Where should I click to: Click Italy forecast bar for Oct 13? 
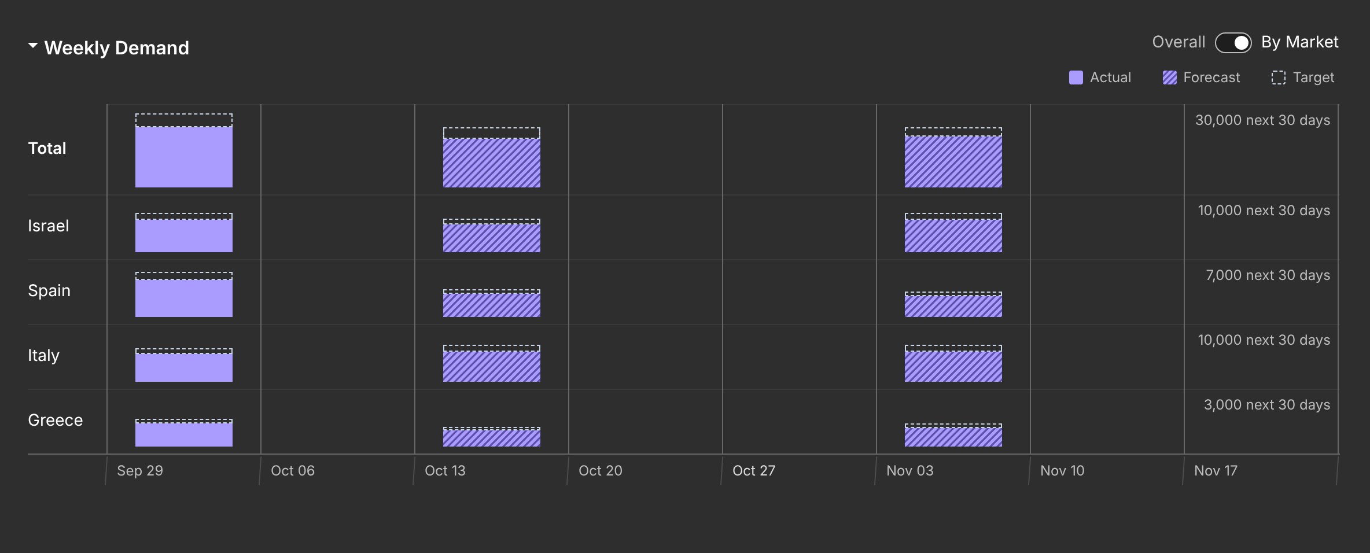coord(492,366)
